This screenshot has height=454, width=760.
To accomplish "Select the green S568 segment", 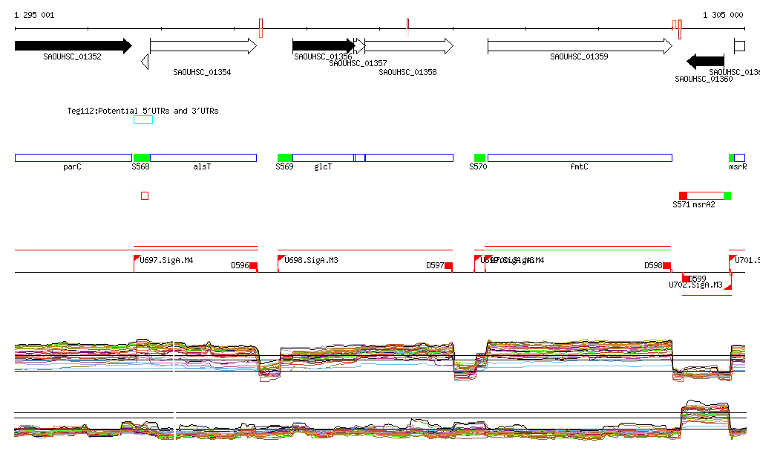I will (142, 158).
